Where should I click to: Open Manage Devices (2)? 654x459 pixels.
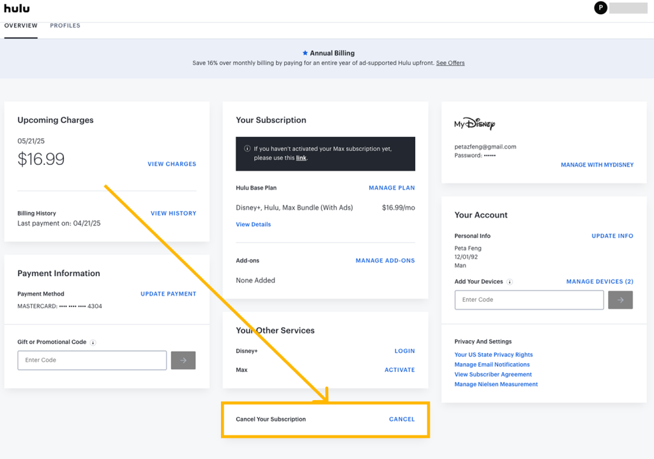[x=600, y=281]
